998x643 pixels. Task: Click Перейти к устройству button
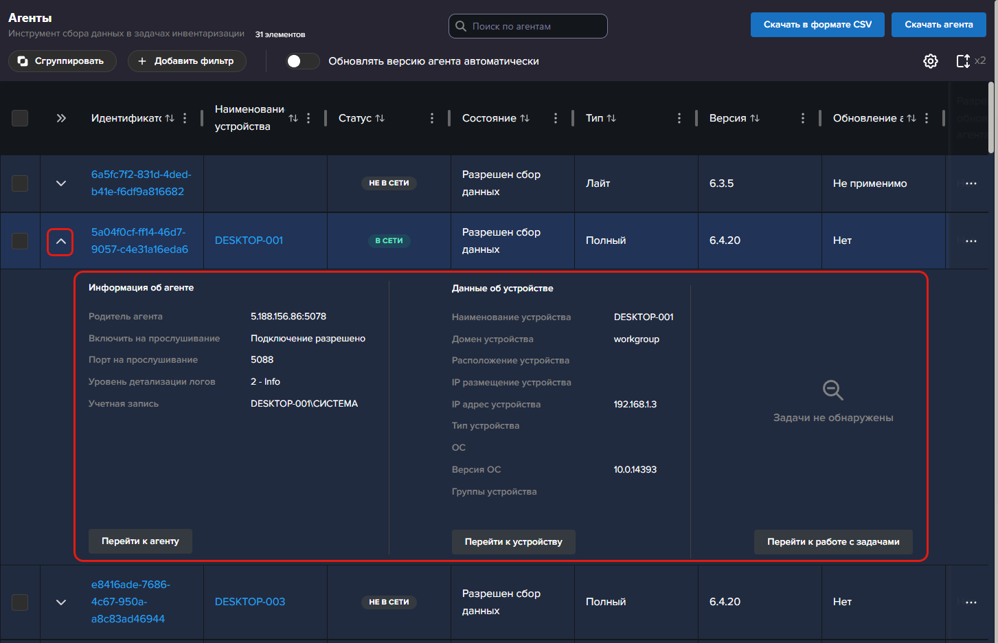[x=513, y=542]
